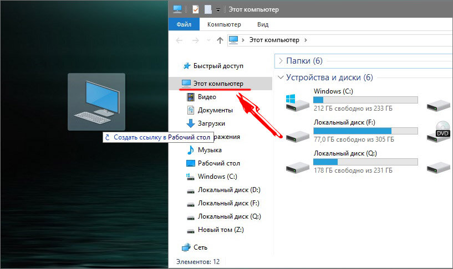Click Windows (C:) capacity bar
The width and height of the screenshot is (453, 269).
pyautogui.click(x=365, y=100)
